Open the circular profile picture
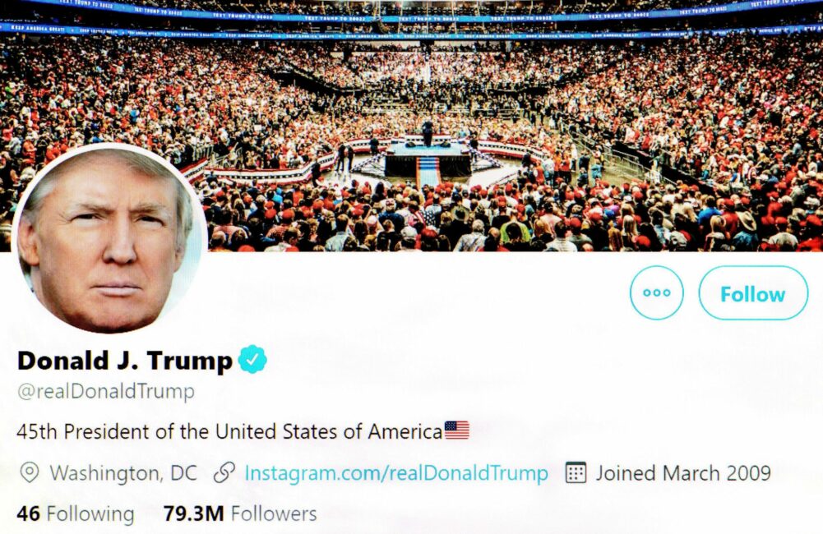Image resolution: width=823 pixels, height=534 pixels. coord(109,239)
